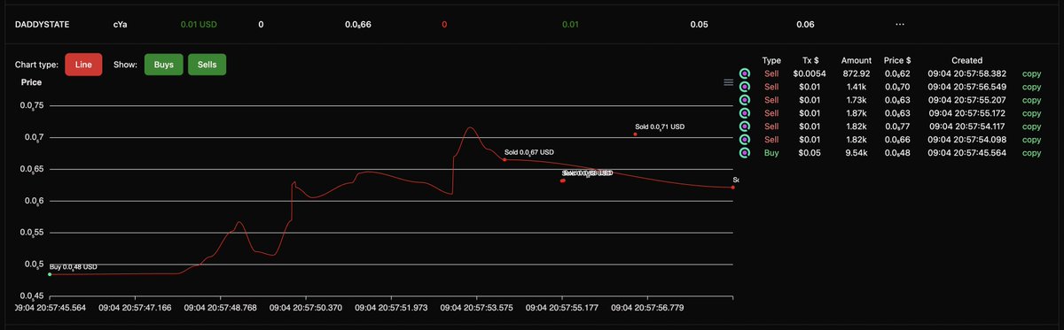Click the Price $ column header
This screenshot has width=1064, height=330.
click(897, 61)
